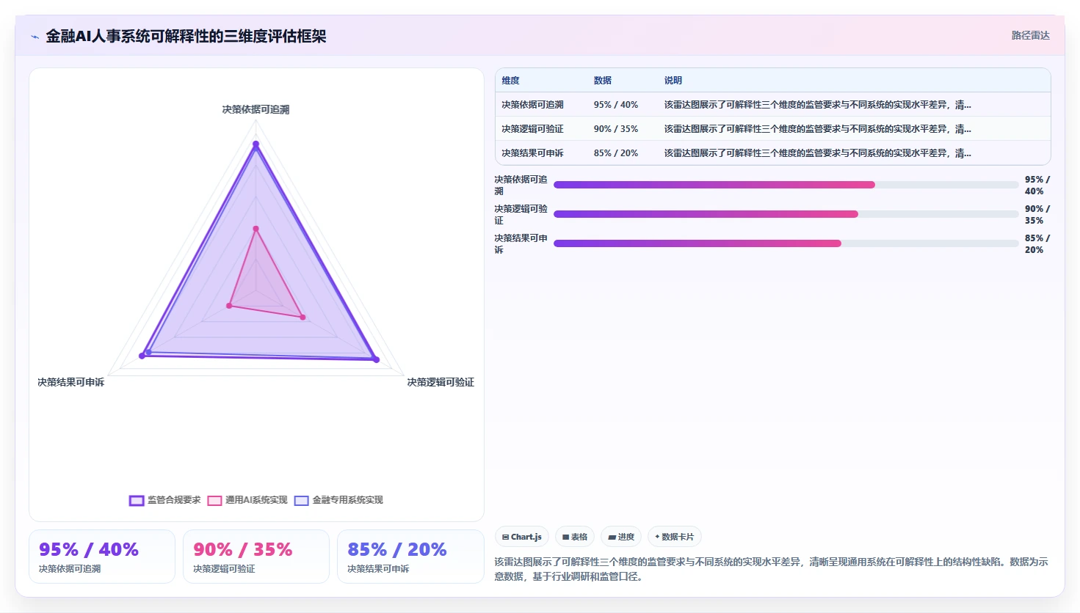Click the 决策逻辑可验证 progress bar

(786, 214)
